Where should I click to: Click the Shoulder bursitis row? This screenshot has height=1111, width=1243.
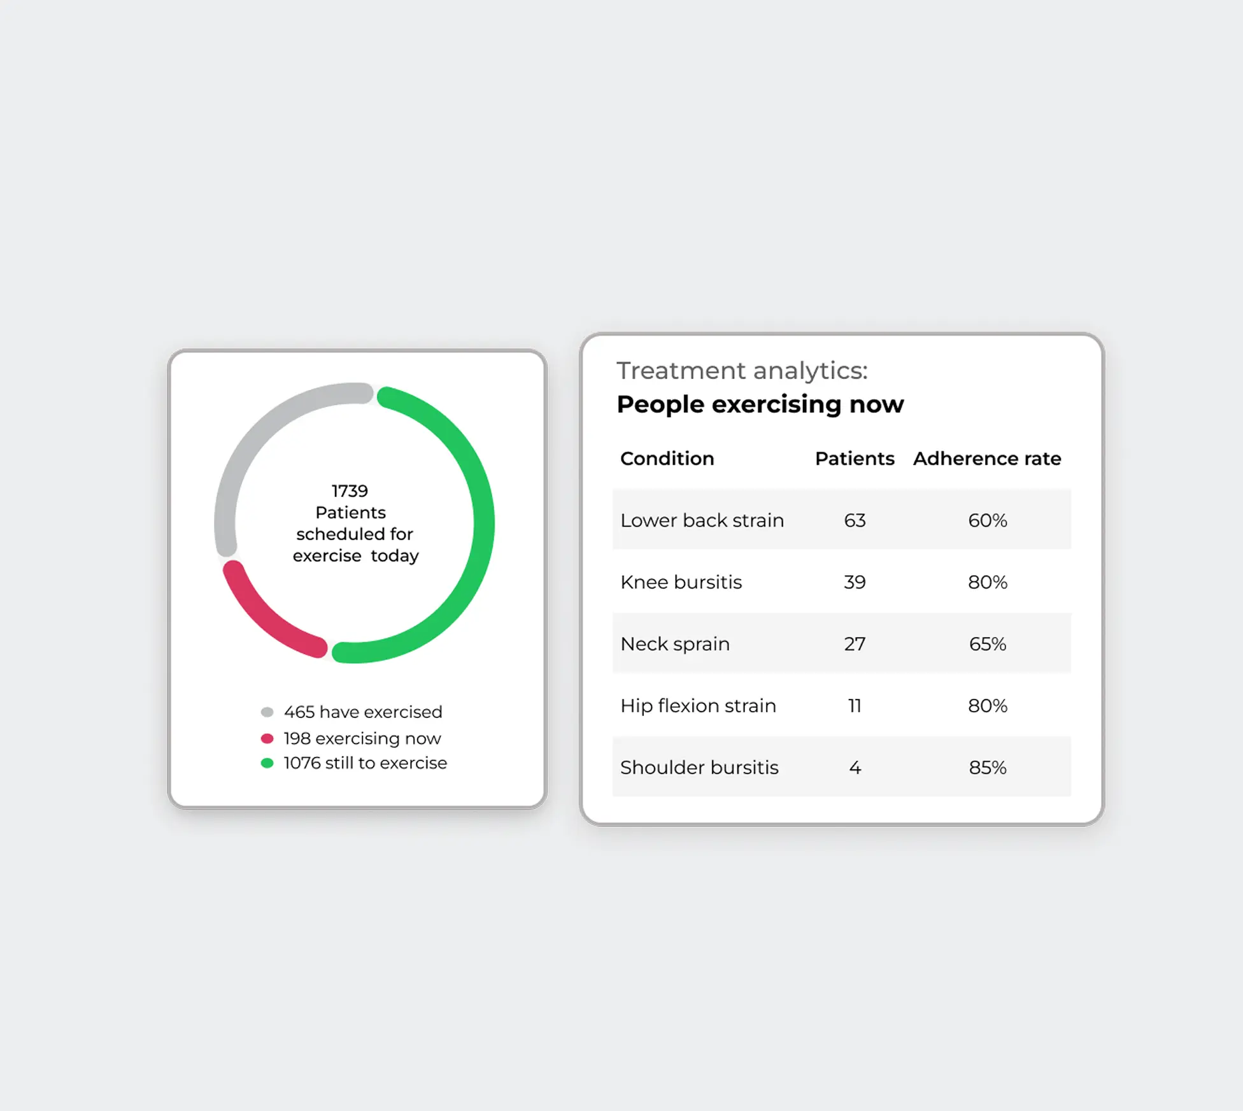point(699,768)
